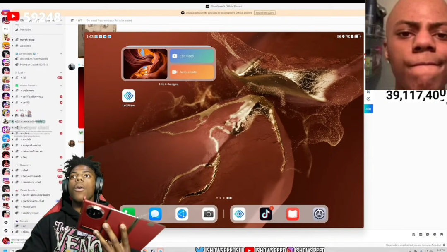The image size is (447, 252).
Task: Collapse the Viewer Events category
Action: pyautogui.click(x=26, y=190)
